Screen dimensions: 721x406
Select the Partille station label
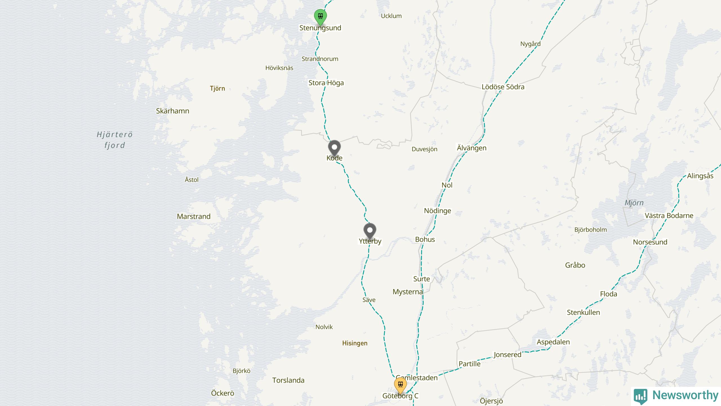pos(469,364)
